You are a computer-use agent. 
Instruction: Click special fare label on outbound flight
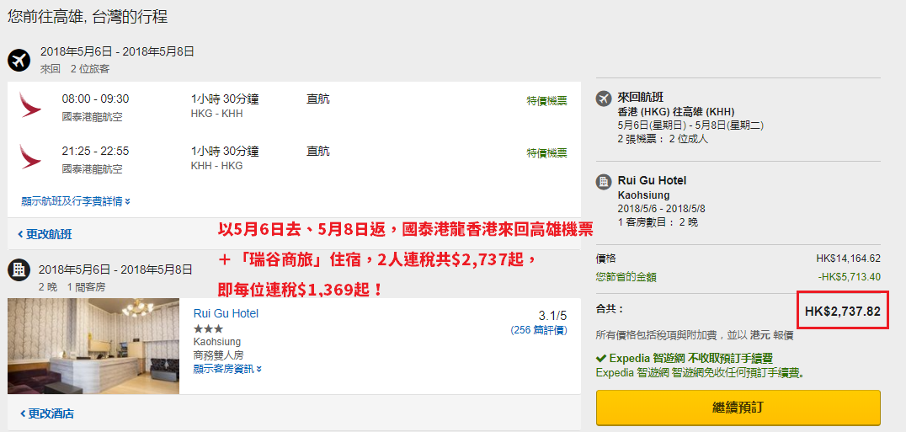[546, 100]
